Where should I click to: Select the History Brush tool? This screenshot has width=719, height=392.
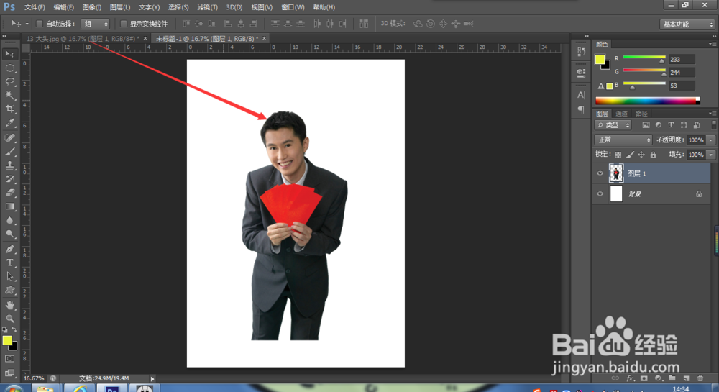[x=9, y=179]
